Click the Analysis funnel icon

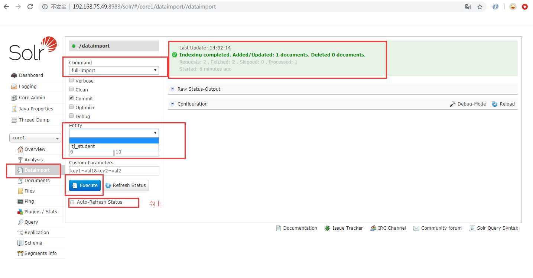[20, 160]
